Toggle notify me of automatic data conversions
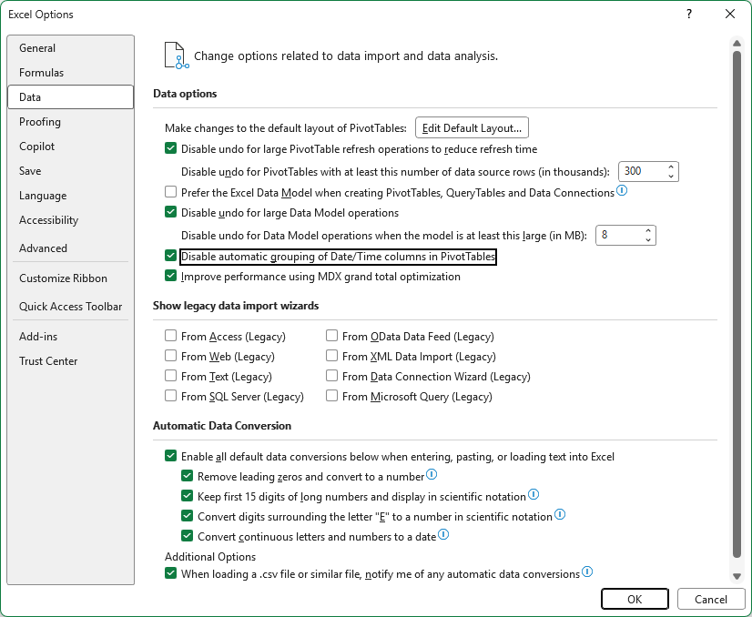The image size is (752, 617). pos(171,573)
